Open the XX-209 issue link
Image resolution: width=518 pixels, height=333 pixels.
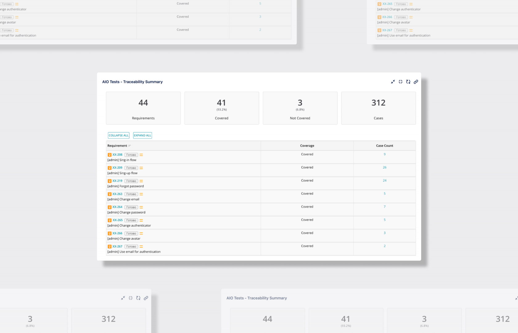pyautogui.click(x=117, y=168)
